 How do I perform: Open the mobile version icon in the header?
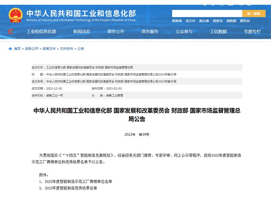pyautogui.click(x=221, y=3)
